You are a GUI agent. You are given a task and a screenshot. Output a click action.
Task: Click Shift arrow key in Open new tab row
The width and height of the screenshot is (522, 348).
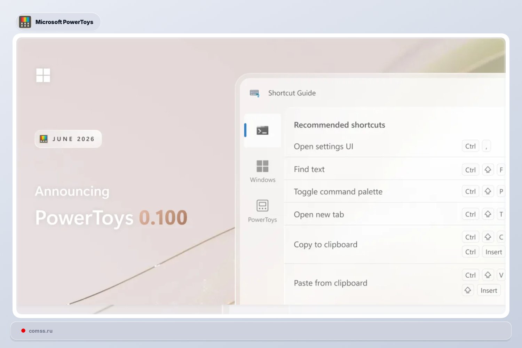(488, 214)
